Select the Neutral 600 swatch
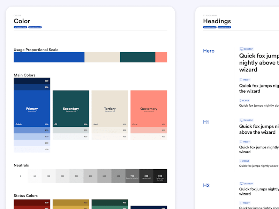Screen dimensions: 279x209 118,176
